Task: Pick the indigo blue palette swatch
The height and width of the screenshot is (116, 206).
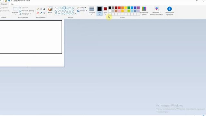Action: pos(135,8)
